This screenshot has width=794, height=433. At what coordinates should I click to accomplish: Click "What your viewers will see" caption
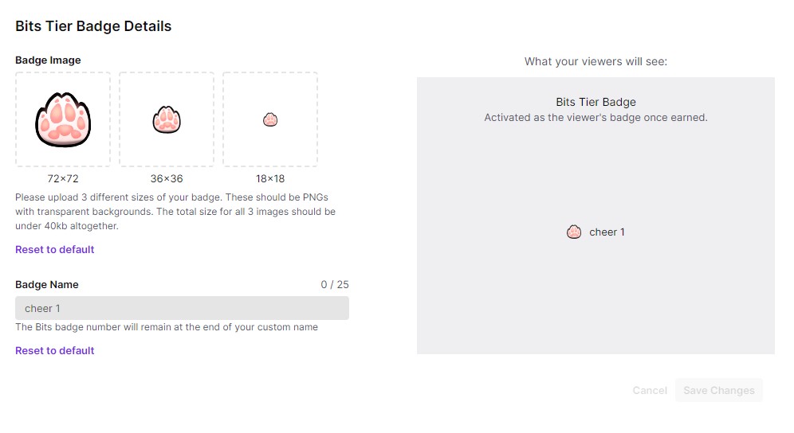(x=595, y=61)
